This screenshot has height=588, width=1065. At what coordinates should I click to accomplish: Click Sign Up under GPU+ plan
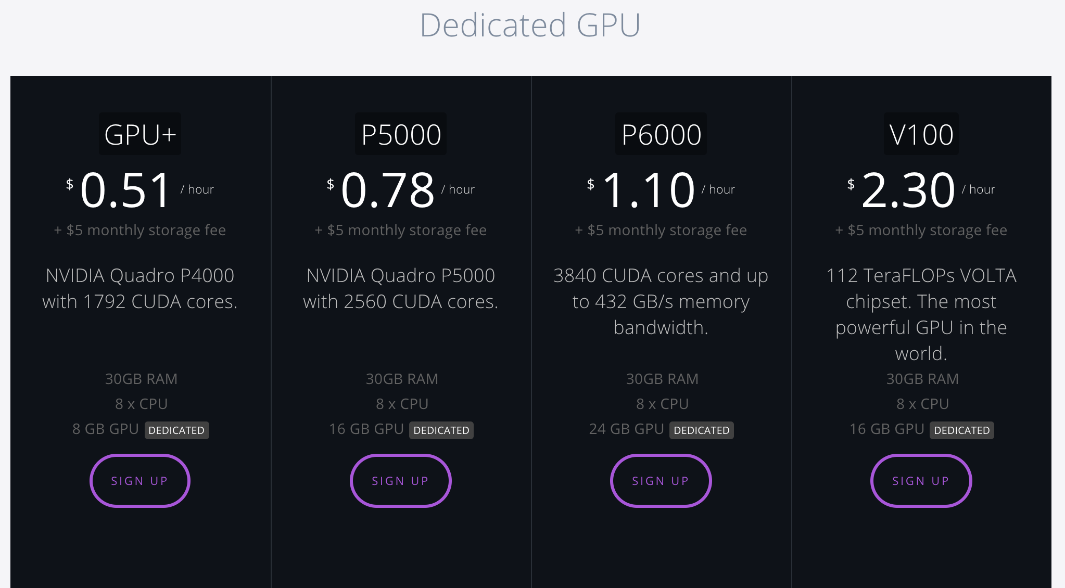point(140,481)
